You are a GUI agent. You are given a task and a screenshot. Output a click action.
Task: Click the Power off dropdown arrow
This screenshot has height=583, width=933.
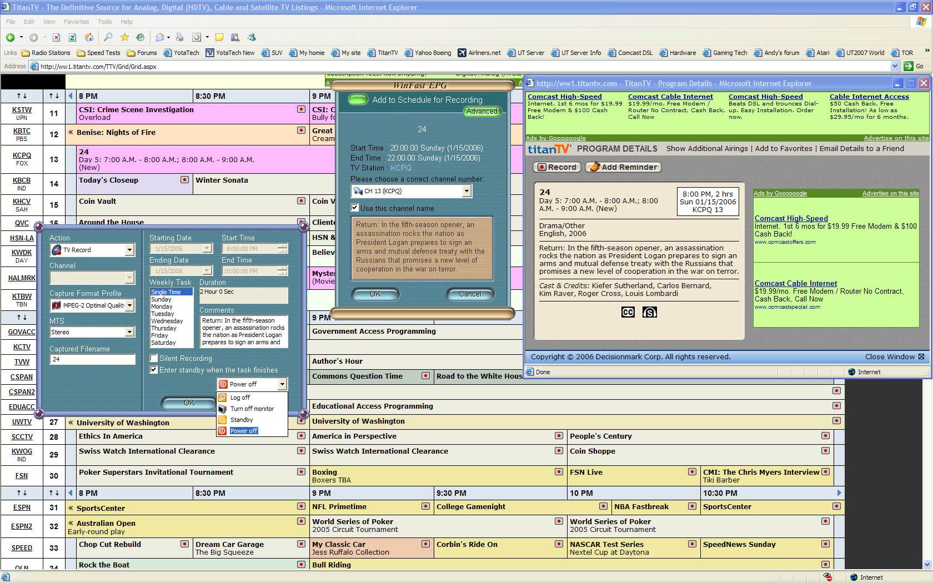pos(282,384)
